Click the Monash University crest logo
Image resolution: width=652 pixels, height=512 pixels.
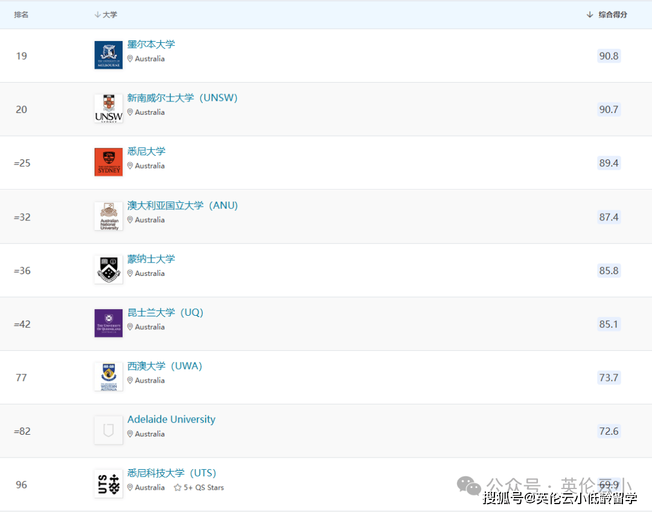pos(109,269)
